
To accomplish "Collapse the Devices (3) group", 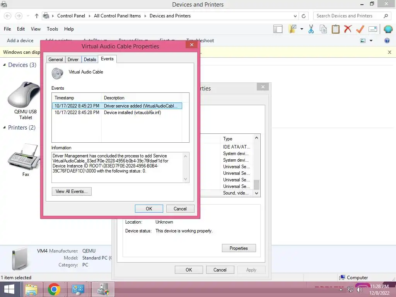I will (4, 65).
